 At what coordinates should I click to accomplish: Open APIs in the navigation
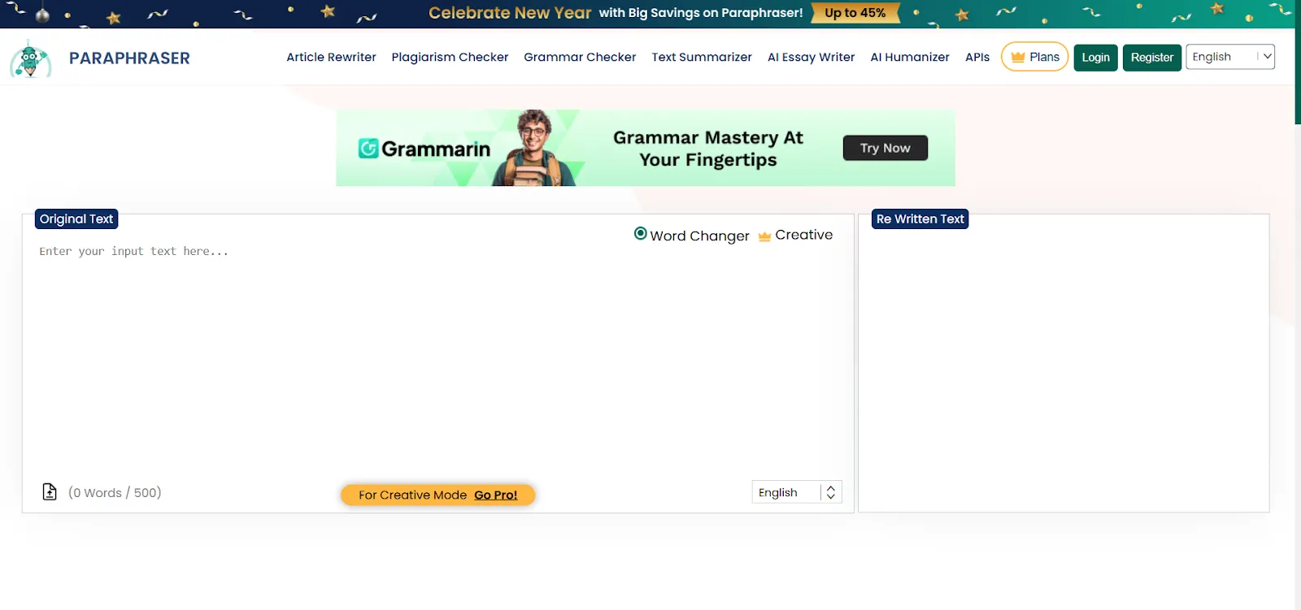tap(977, 57)
